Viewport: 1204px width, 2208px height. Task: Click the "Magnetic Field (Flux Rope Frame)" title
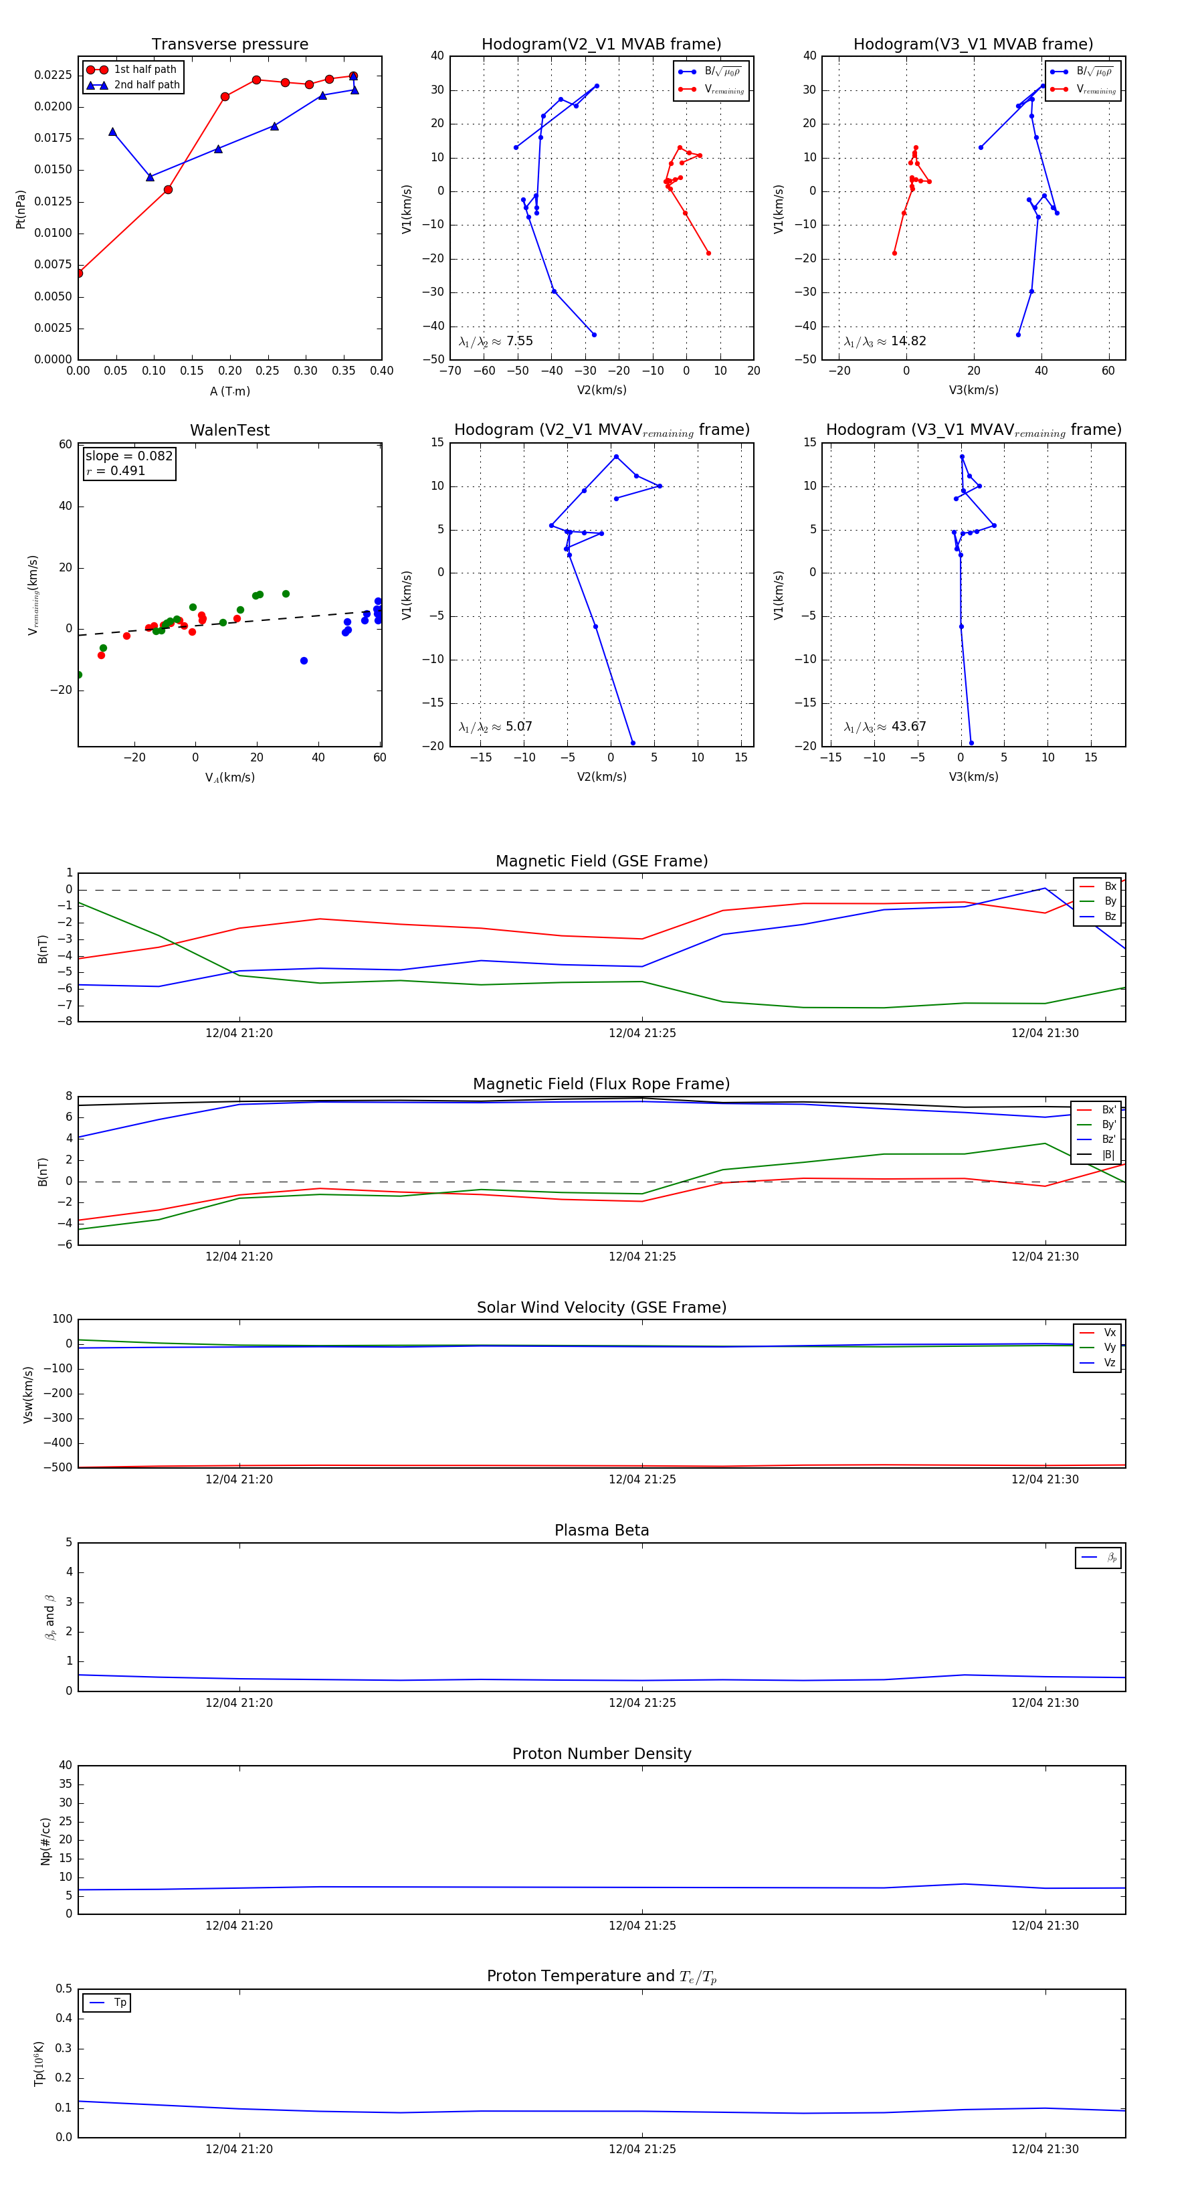pos(601,1085)
